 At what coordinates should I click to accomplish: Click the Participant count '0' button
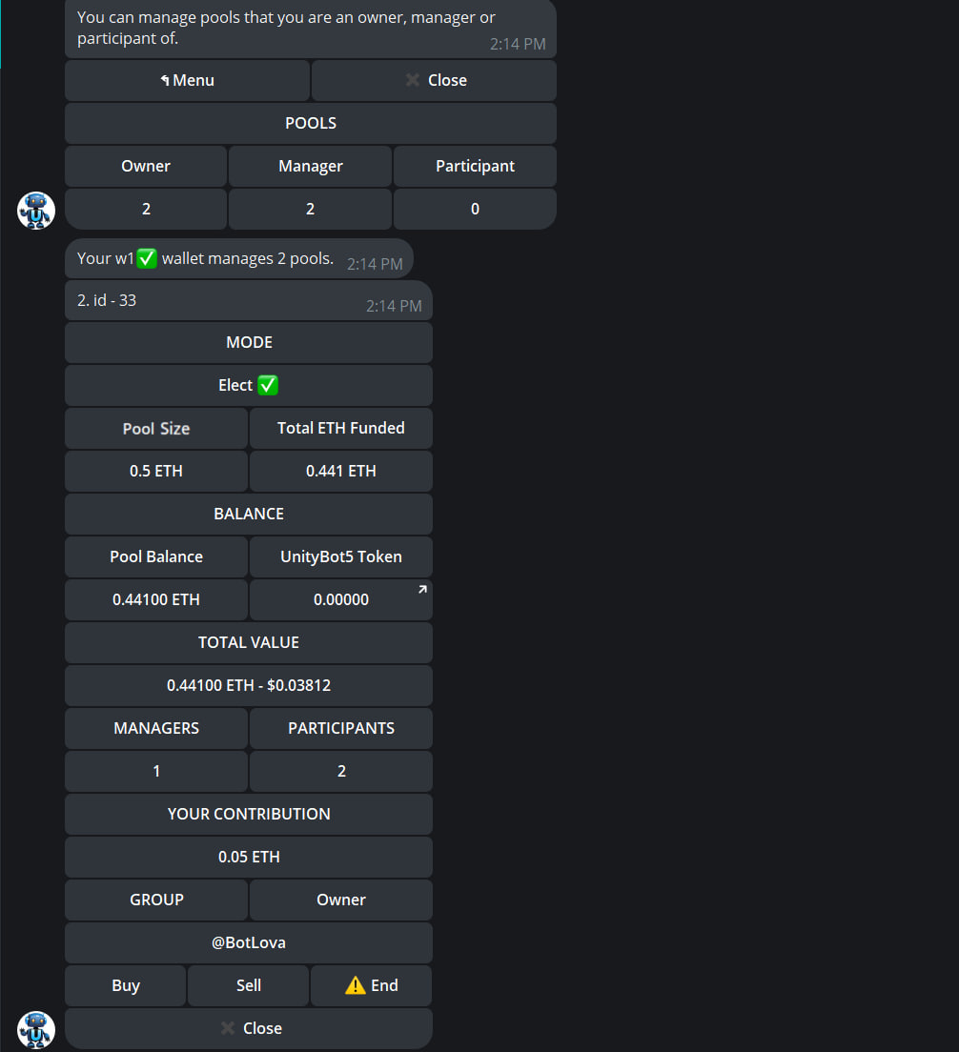pyautogui.click(x=475, y=210)
